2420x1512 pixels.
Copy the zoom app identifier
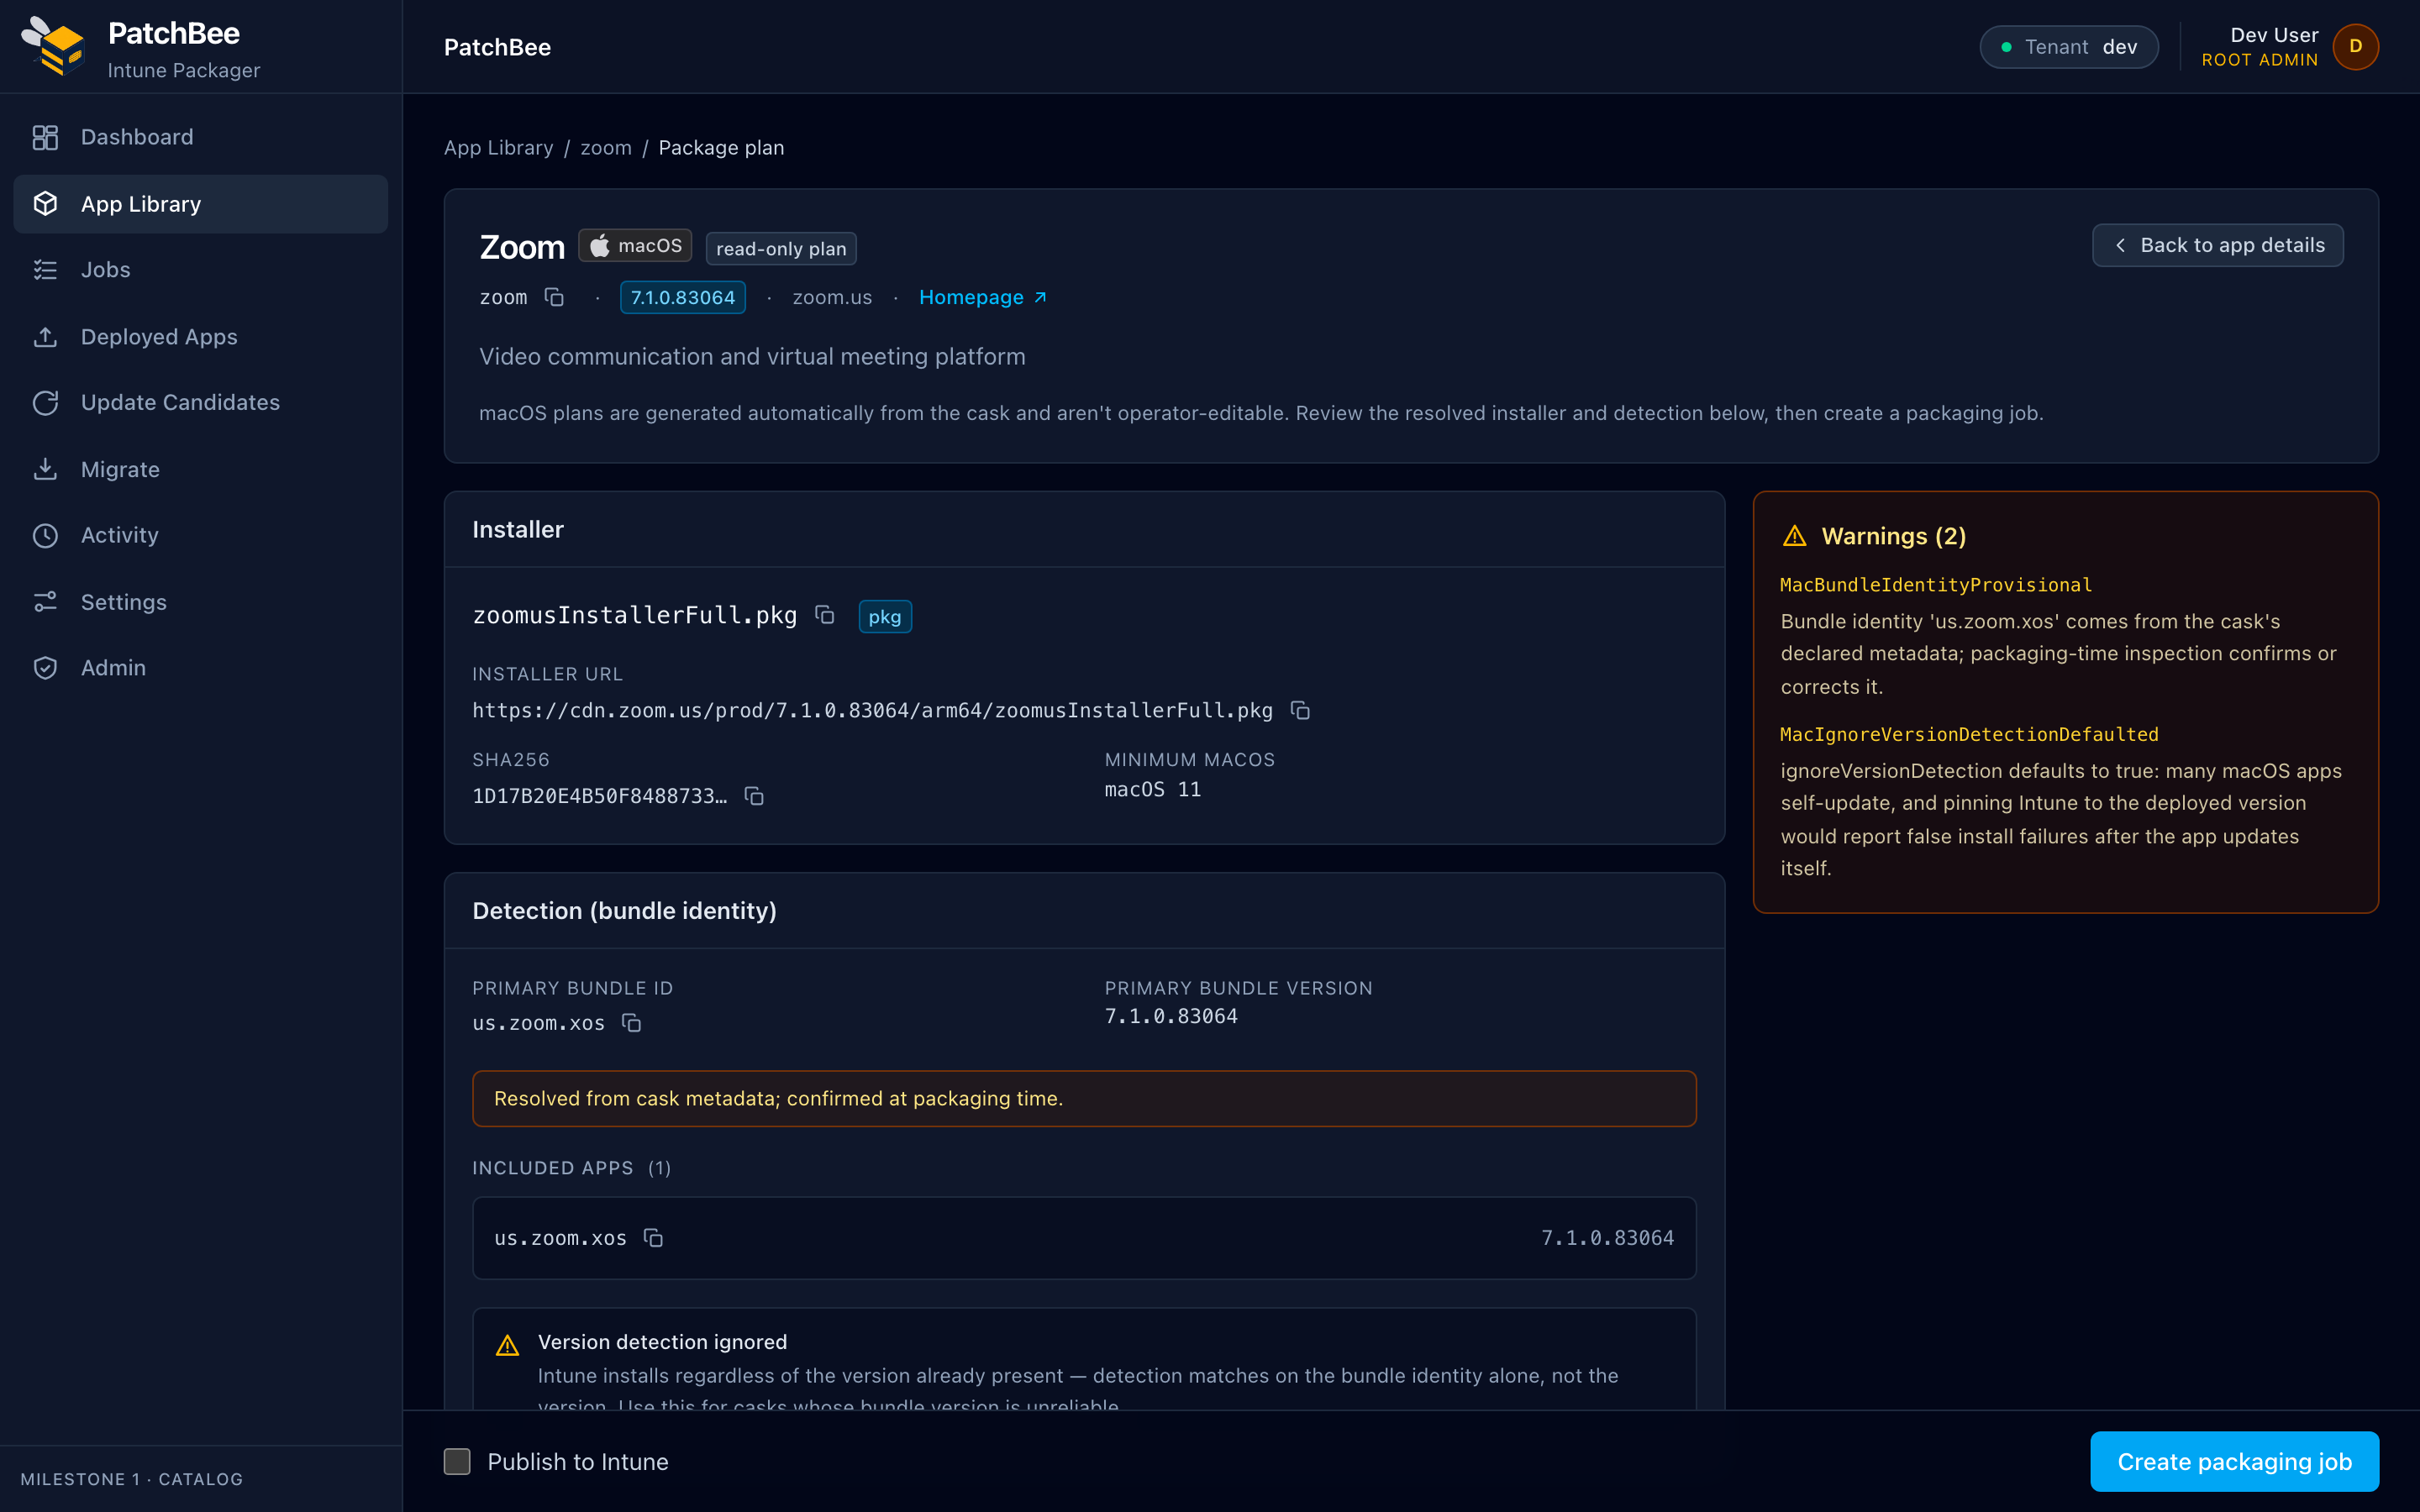pos(554,297)
